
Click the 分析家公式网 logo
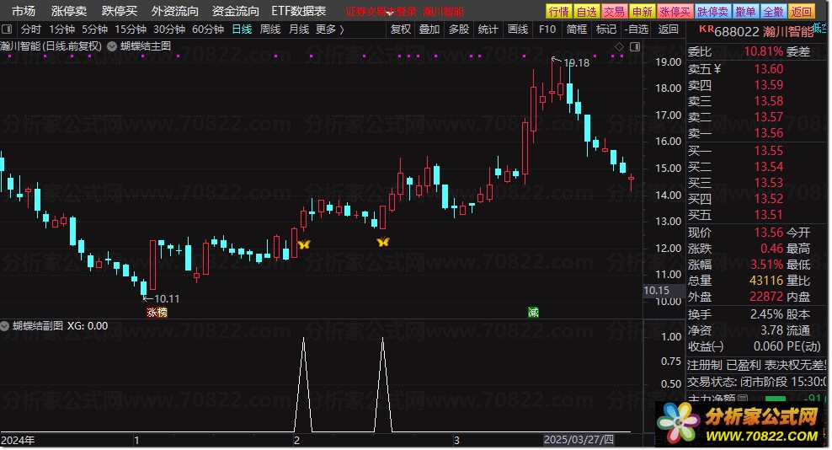[741, 424]
